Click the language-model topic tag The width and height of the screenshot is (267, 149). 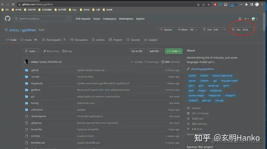[x=229, y=81]
